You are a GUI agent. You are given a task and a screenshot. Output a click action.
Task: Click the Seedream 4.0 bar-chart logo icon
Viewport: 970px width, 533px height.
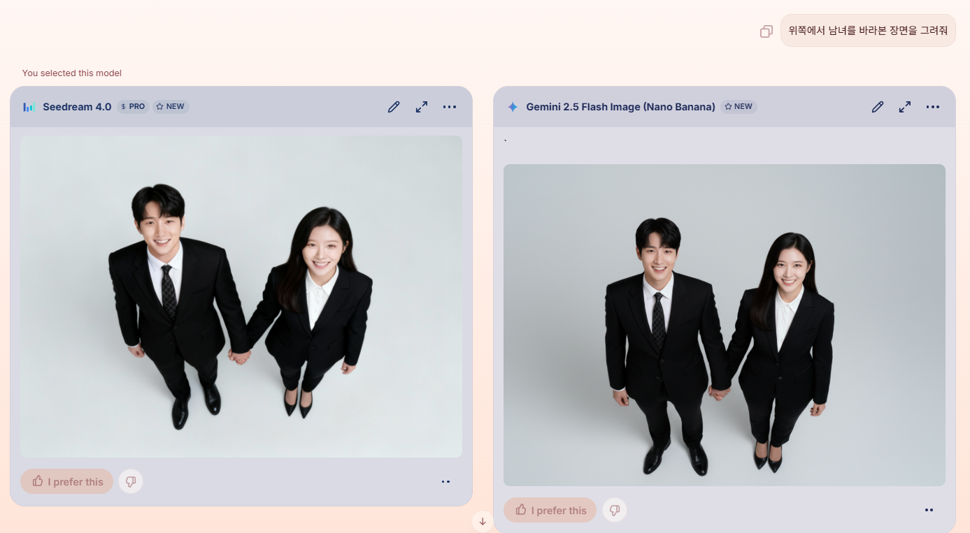tap(29, 107)
